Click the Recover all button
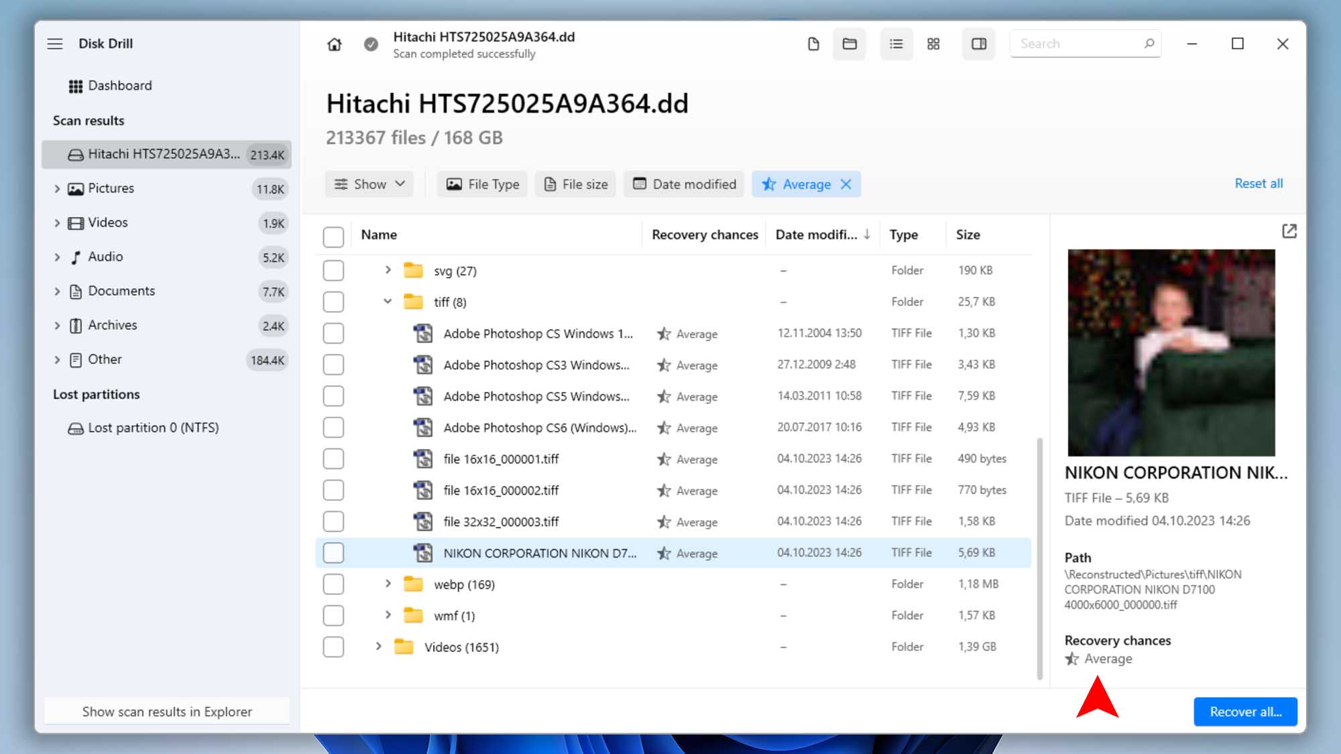 [1245, 712]
